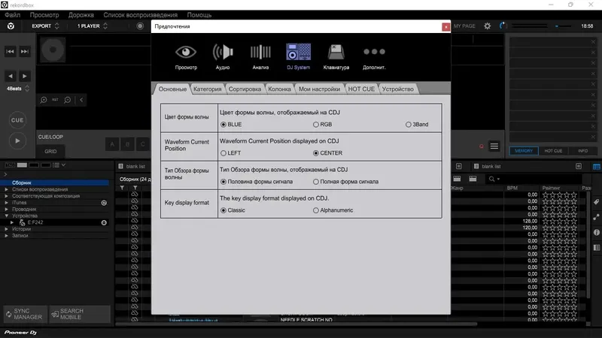Start playback with the play button
This screenshot has height=338, width=602.
point(17,140)
